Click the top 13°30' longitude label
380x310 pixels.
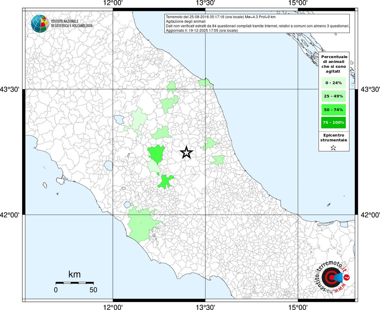coord(206,3)
